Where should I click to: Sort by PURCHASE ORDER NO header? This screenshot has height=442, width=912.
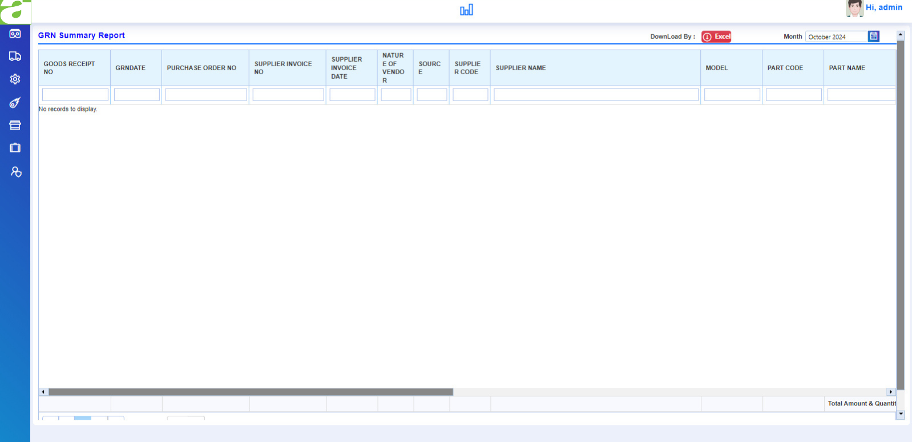point(201,68)
